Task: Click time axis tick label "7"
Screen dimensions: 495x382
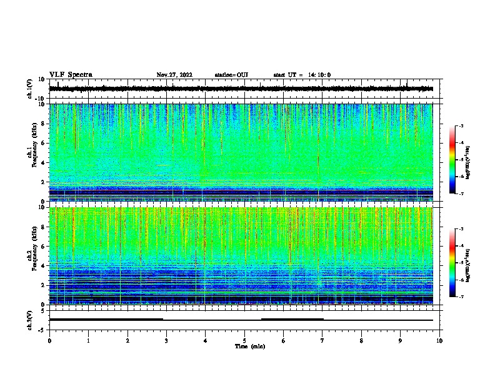Action: click(322, 341)
